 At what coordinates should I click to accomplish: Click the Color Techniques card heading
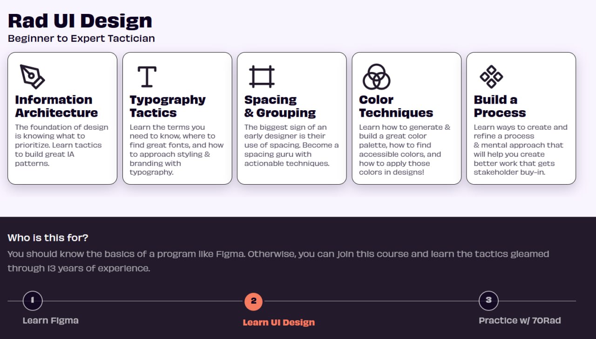396,106
